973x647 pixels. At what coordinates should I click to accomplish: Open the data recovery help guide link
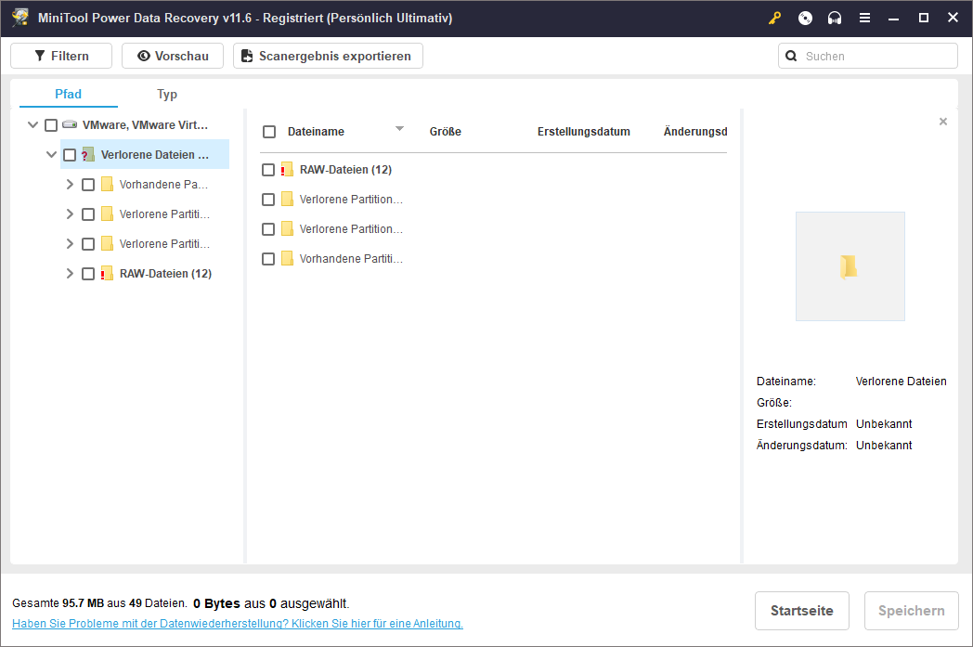tap(238, 624)
